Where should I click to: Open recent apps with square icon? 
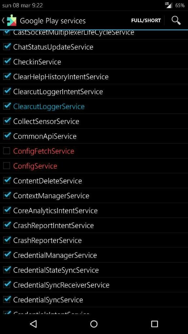[x=154, y=324]
